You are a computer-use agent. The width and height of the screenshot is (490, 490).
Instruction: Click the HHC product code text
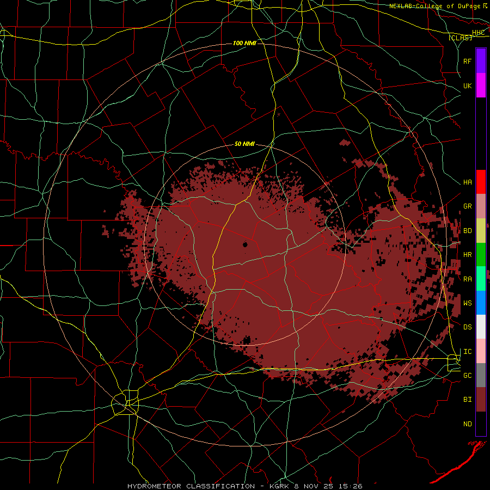click(x=478, y=33)
